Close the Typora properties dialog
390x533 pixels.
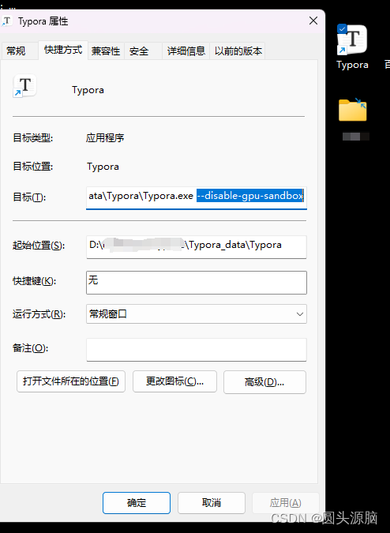(313, 21)
